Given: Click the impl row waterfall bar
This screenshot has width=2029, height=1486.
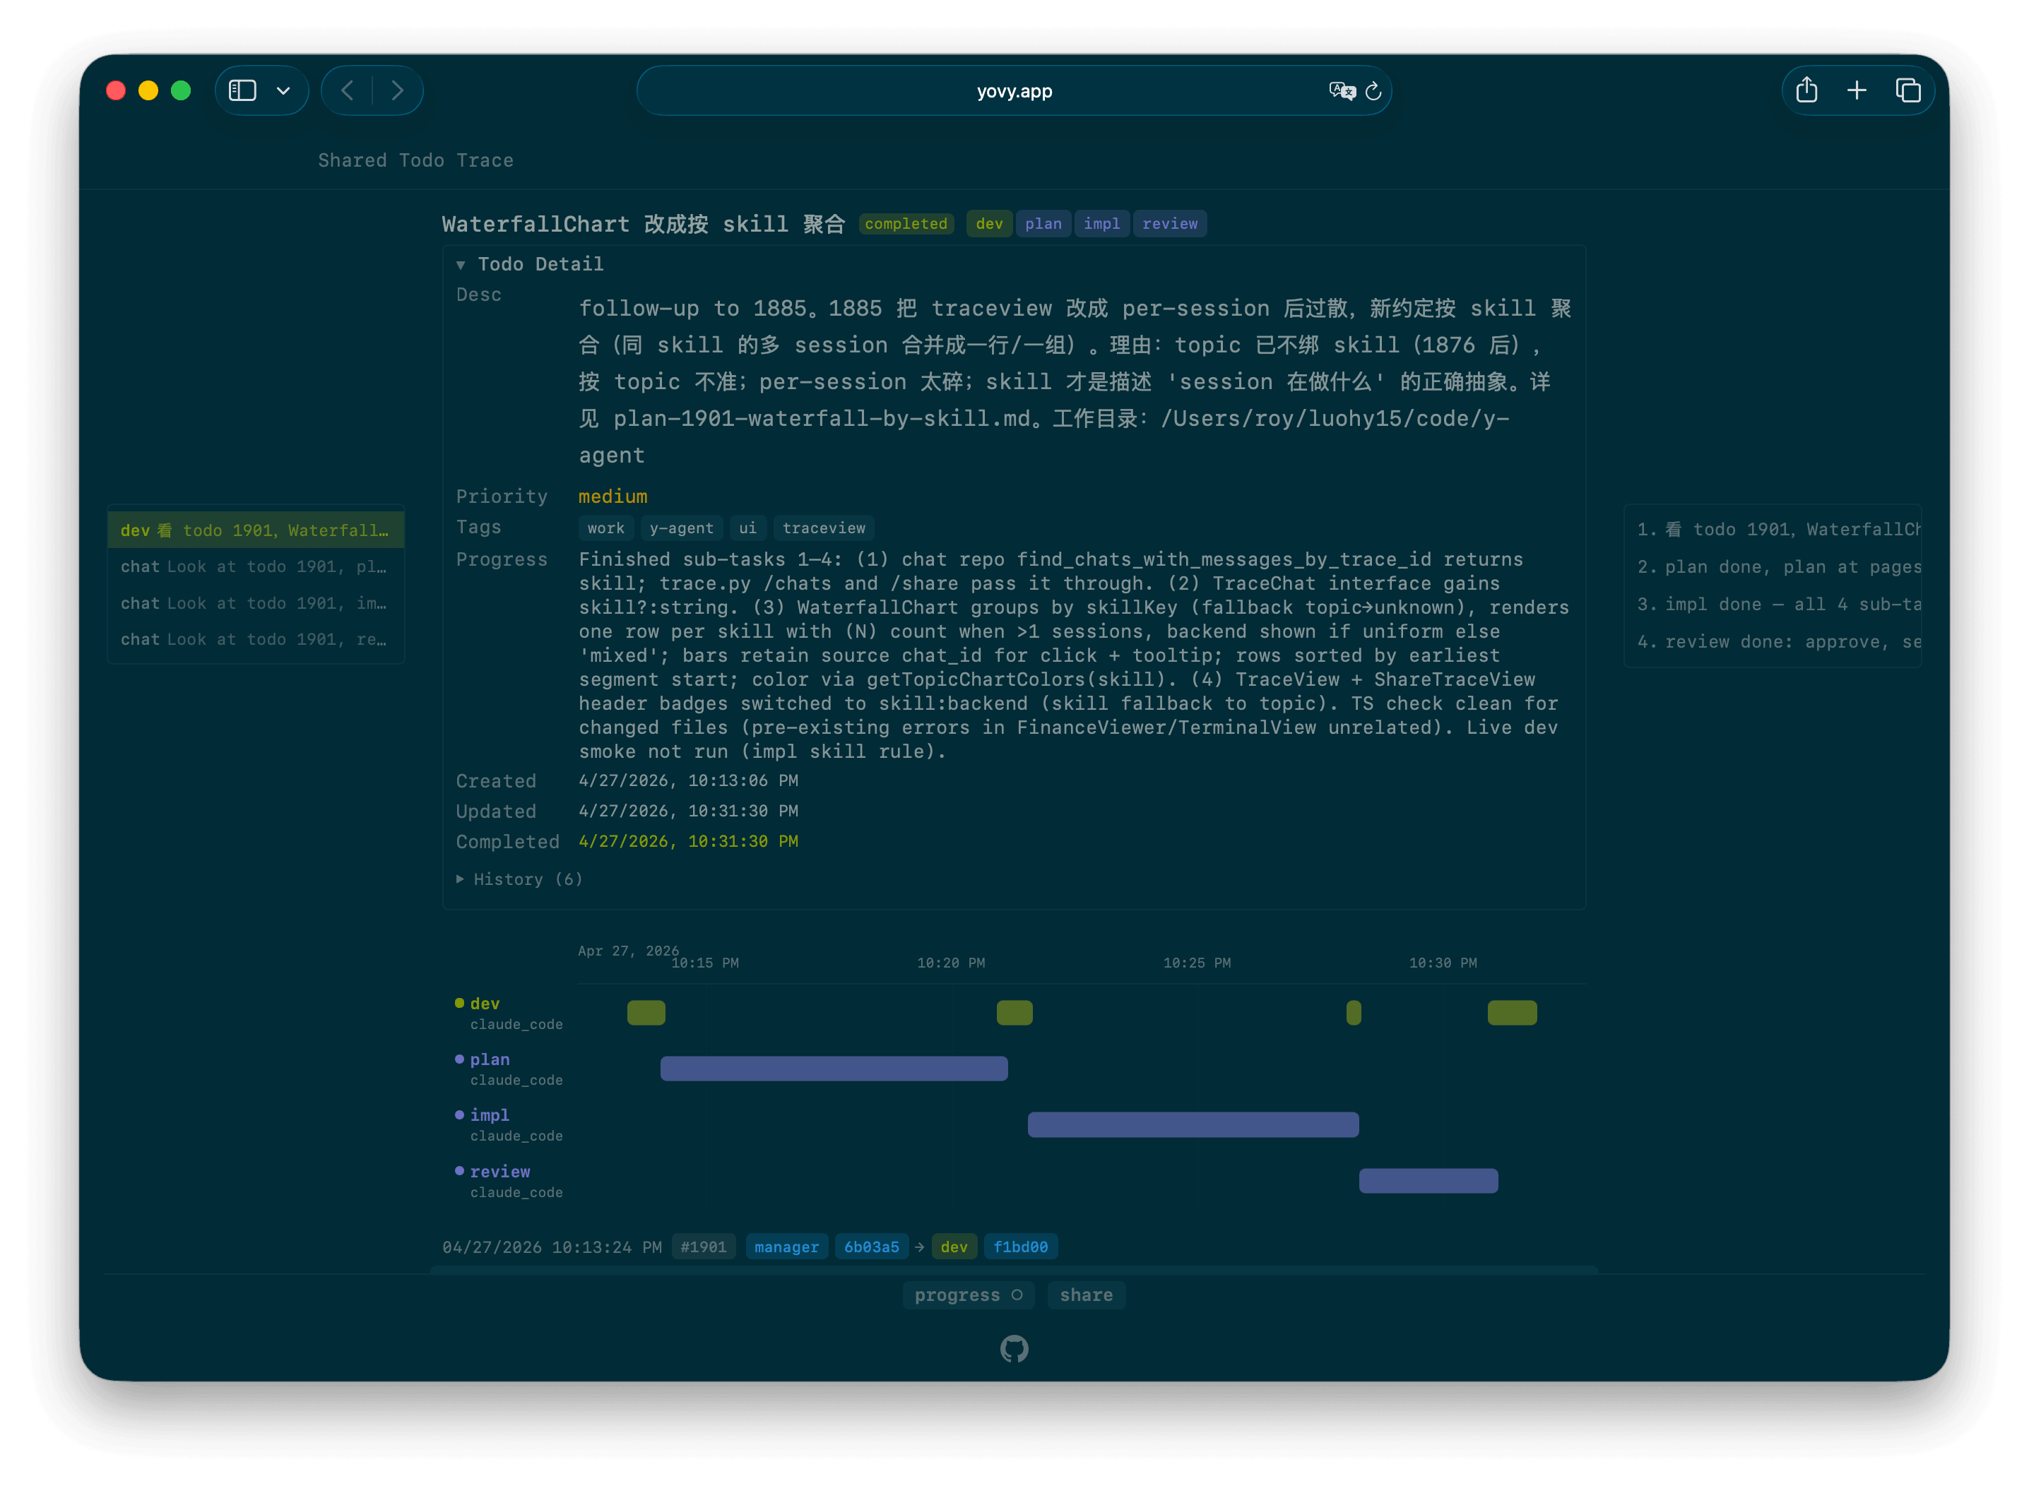Looking at the screenshot, I should (x=1193, y=1124).
